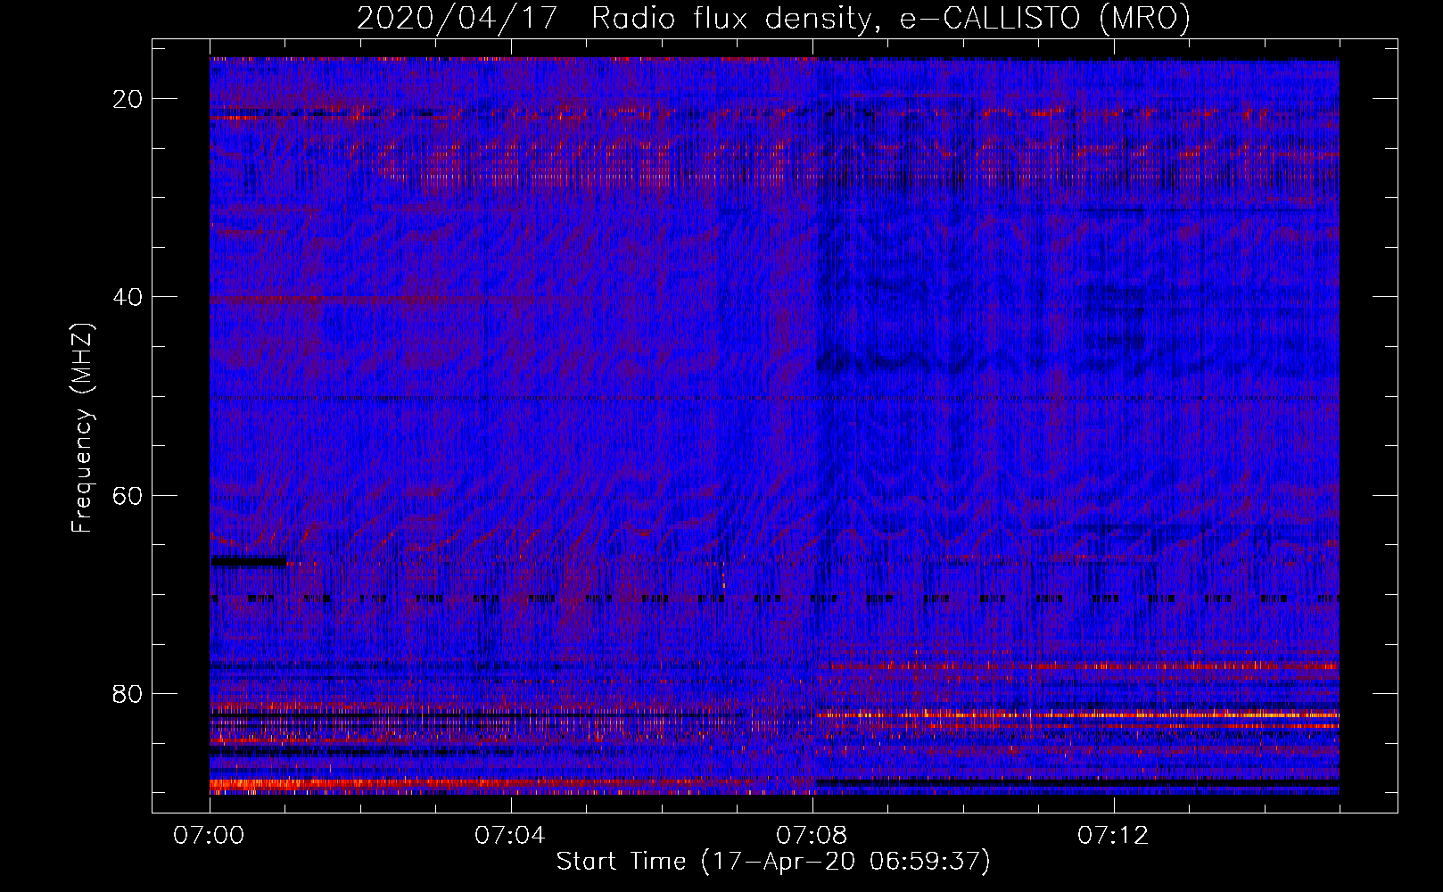Click the 07:00 time tick label
Image resolution: width=1443 pixels, height=892 pixels.
pos(209,836)
